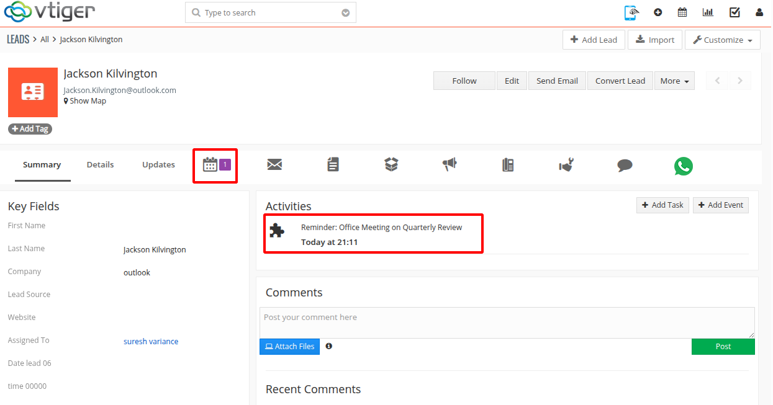Click Convert Lead button
Image resolution: width=773 pixels, height=405 pixels.
click(x=620, y=81)
